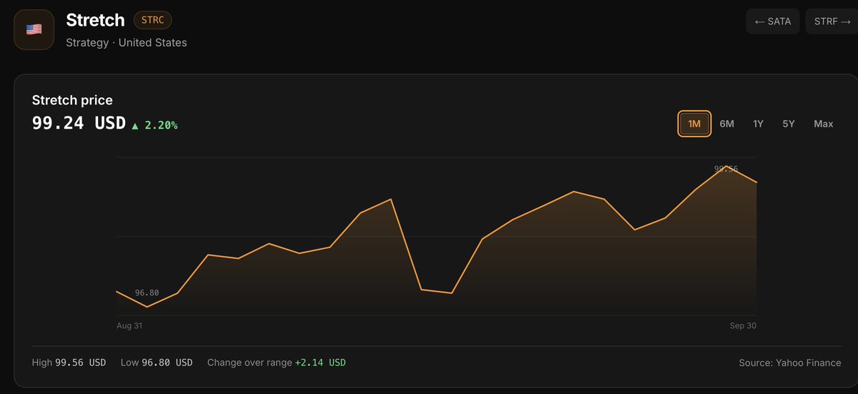
Task: Click the 'Source: Yahoo Finance' text
Action: (x=790, y=363)
